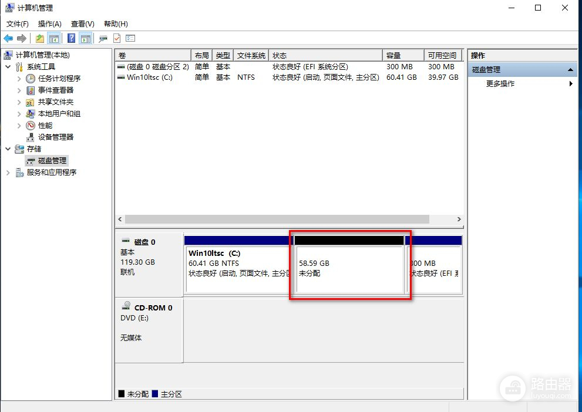The image size is (582, 412).
Task: Select the 58.59 GB 未分配 partition block
Action: pyautogui.click(x=349, y=265)
